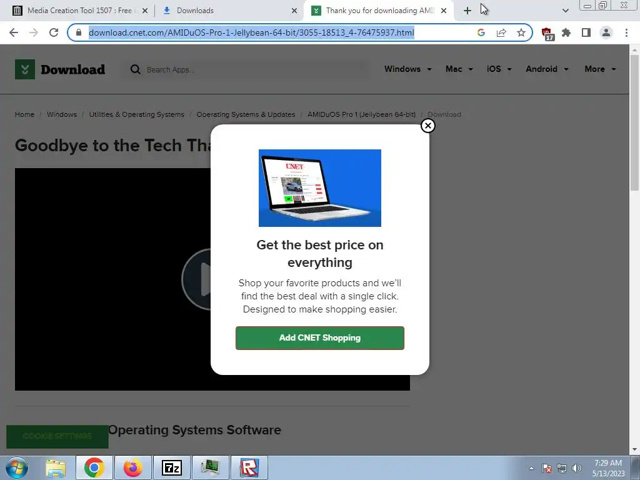Screen dimensions: 640x480
Task: Go back to previous page
Action: click(x=14, y=32)
